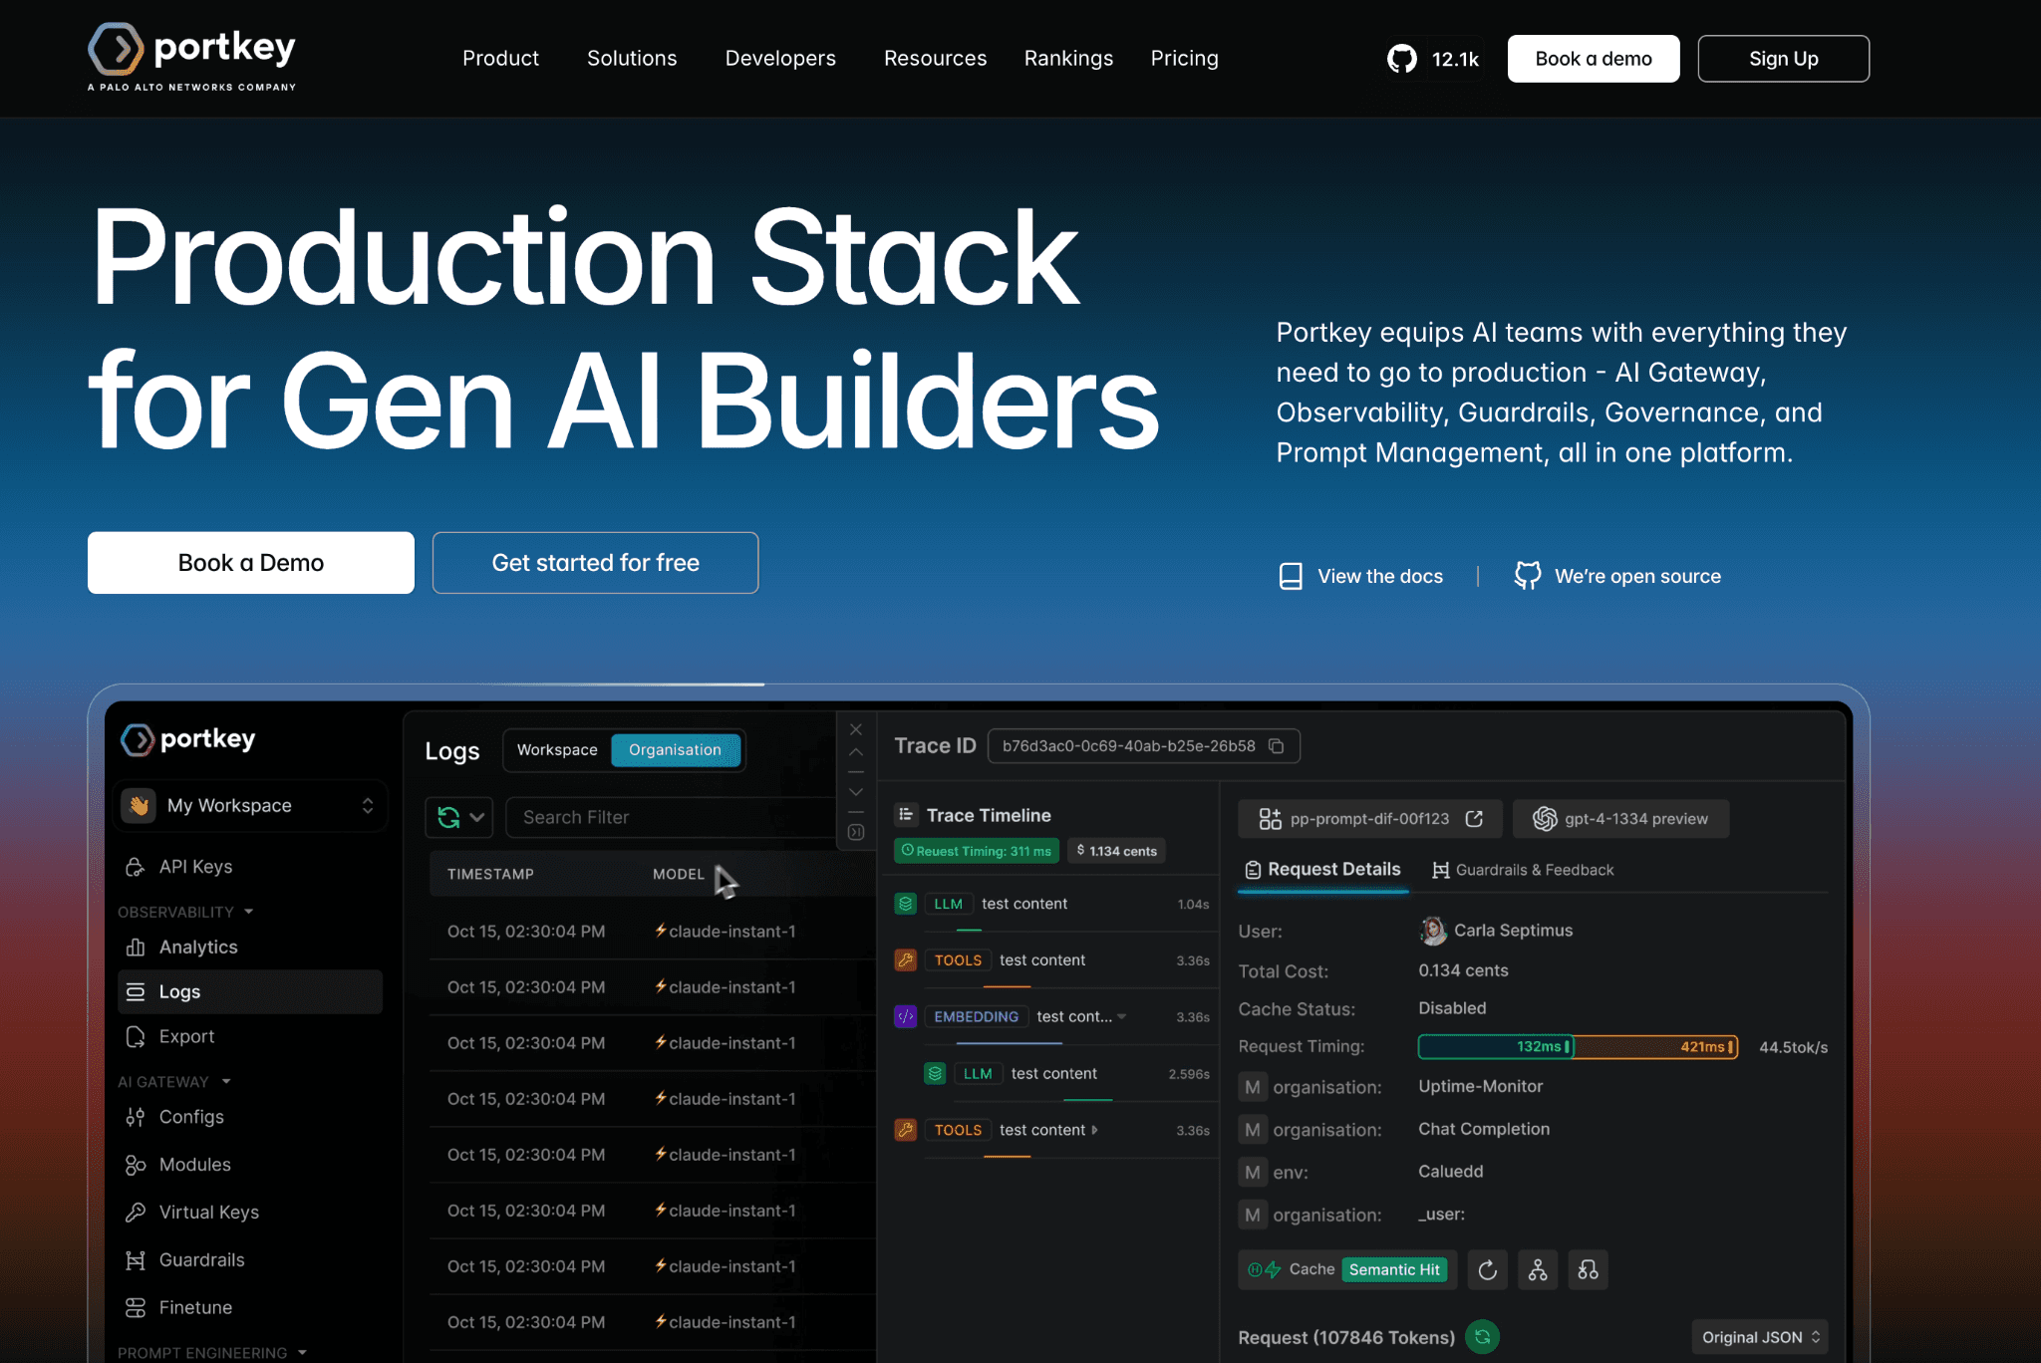Screen dimensions: 2041x1363
Task: Click into the Search Filter field
Action: point(672,818)
